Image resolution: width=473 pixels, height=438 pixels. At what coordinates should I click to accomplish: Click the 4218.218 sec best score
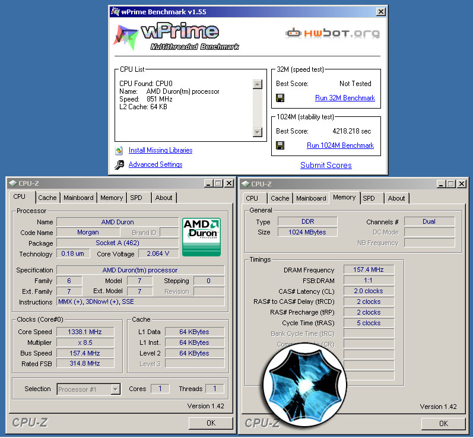352,131
